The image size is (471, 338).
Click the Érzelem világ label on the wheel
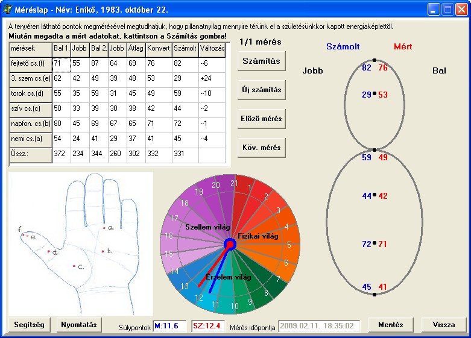coord(229,277)
